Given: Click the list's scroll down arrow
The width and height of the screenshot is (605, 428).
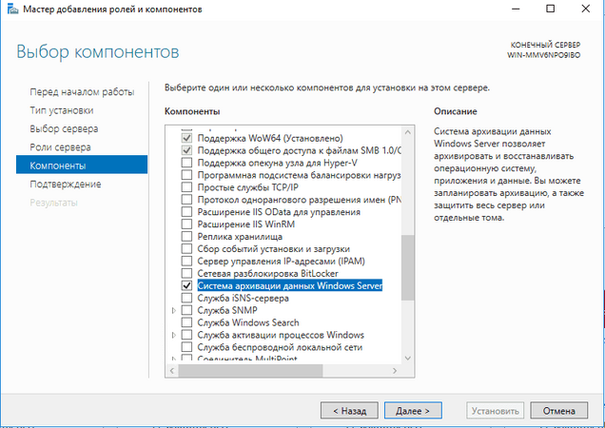Looking at the screenshot, I should (408, 359).
